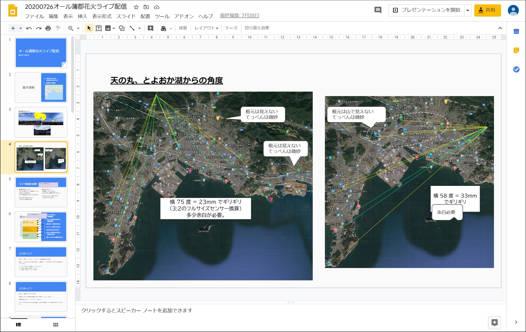
Task: Open the 挿入 menu
Action: 82,16
